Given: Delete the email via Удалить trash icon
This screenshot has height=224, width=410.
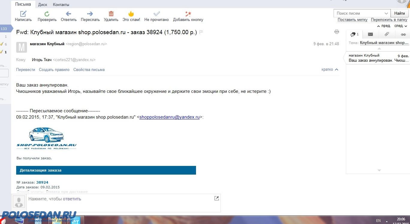Looking at the screenshot, I should point(111,14).
